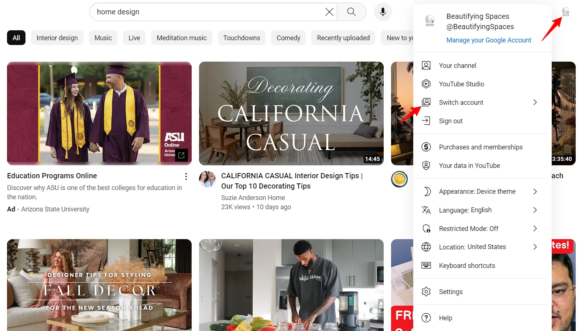This screenshot has width=582, height=331.
Task: Click the Help question mark icon
Action: click(x=426, y=318)
